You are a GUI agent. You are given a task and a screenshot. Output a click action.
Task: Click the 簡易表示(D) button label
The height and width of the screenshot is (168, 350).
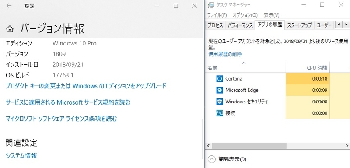[232, 159]
